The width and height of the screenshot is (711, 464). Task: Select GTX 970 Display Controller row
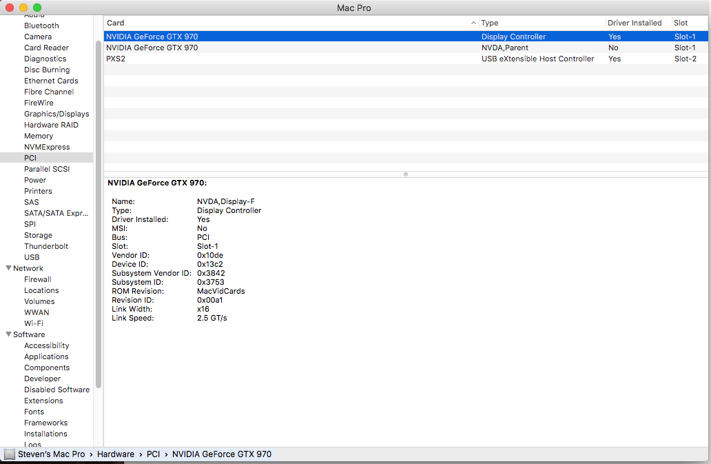(406, 37)
